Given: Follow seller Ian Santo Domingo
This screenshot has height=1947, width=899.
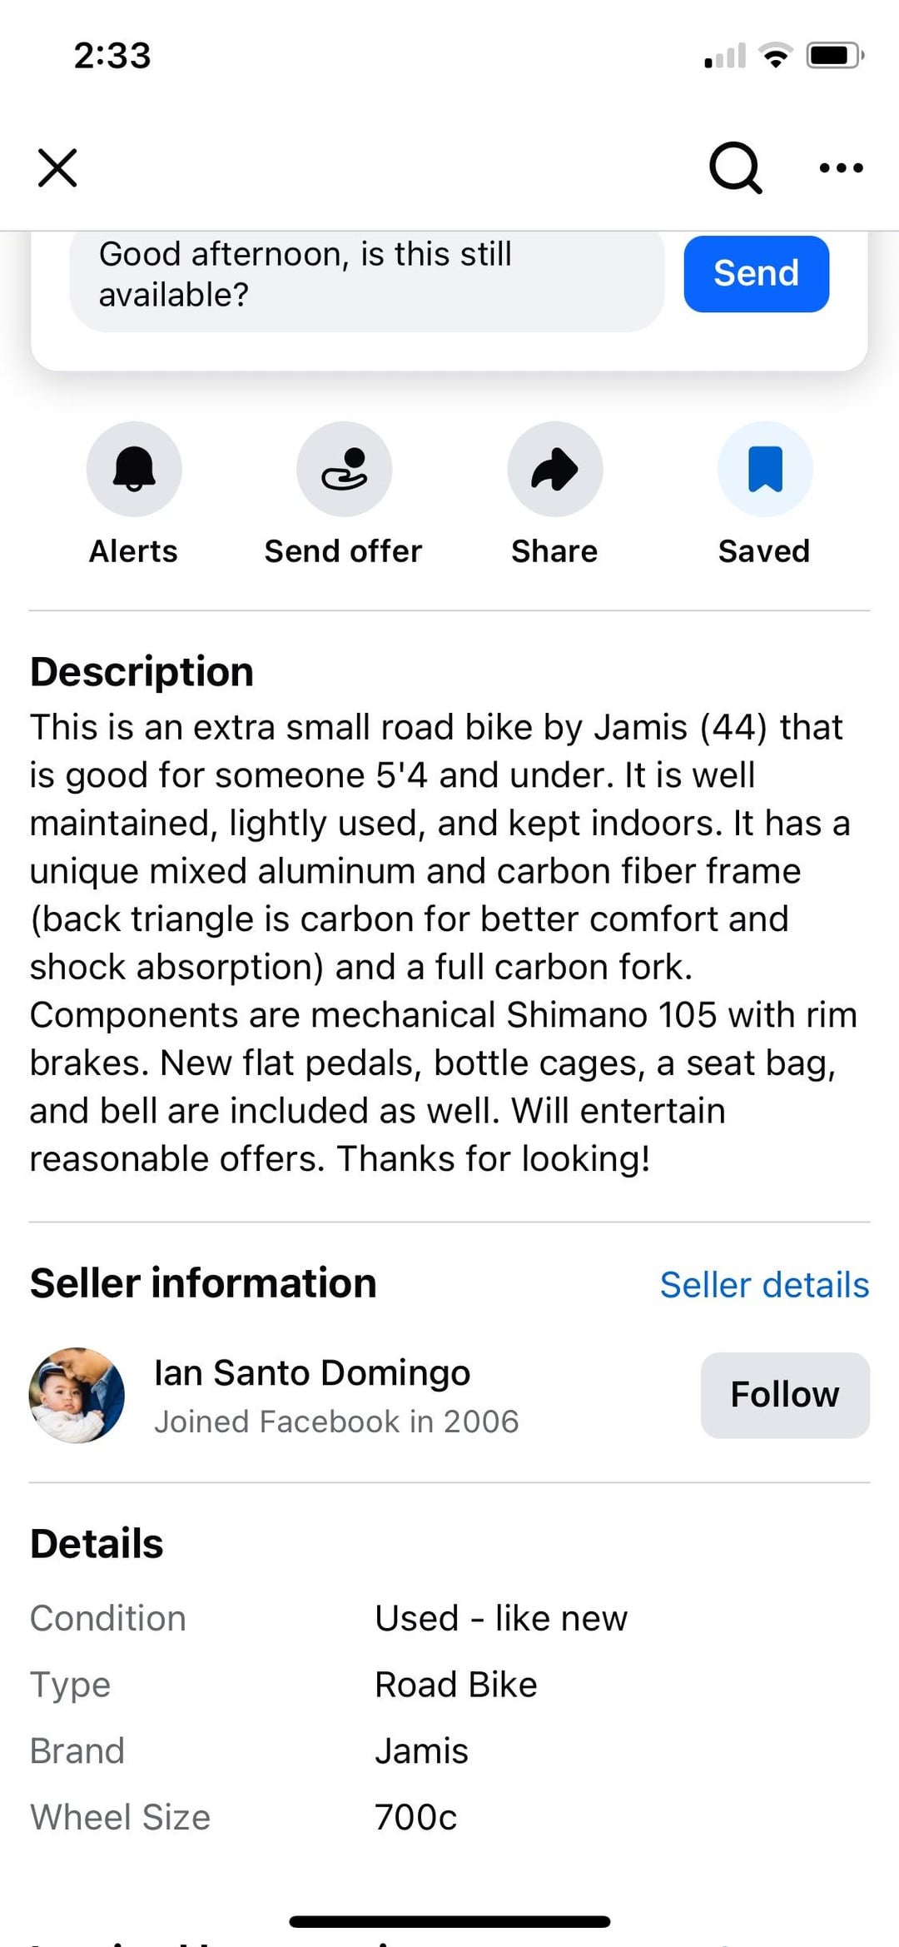Looking at the screenshot, I should click(x=785, y=1395).
